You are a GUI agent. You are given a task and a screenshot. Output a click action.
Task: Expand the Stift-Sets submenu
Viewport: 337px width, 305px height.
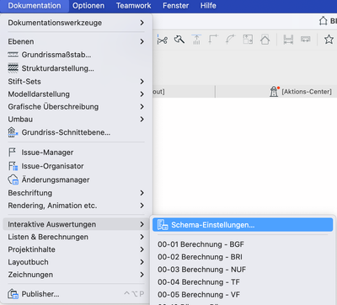(76, 82)
